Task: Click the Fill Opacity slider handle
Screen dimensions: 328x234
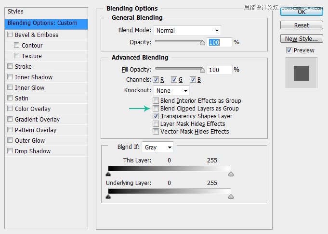Action: pyautogui.click(x=202, y=70)
